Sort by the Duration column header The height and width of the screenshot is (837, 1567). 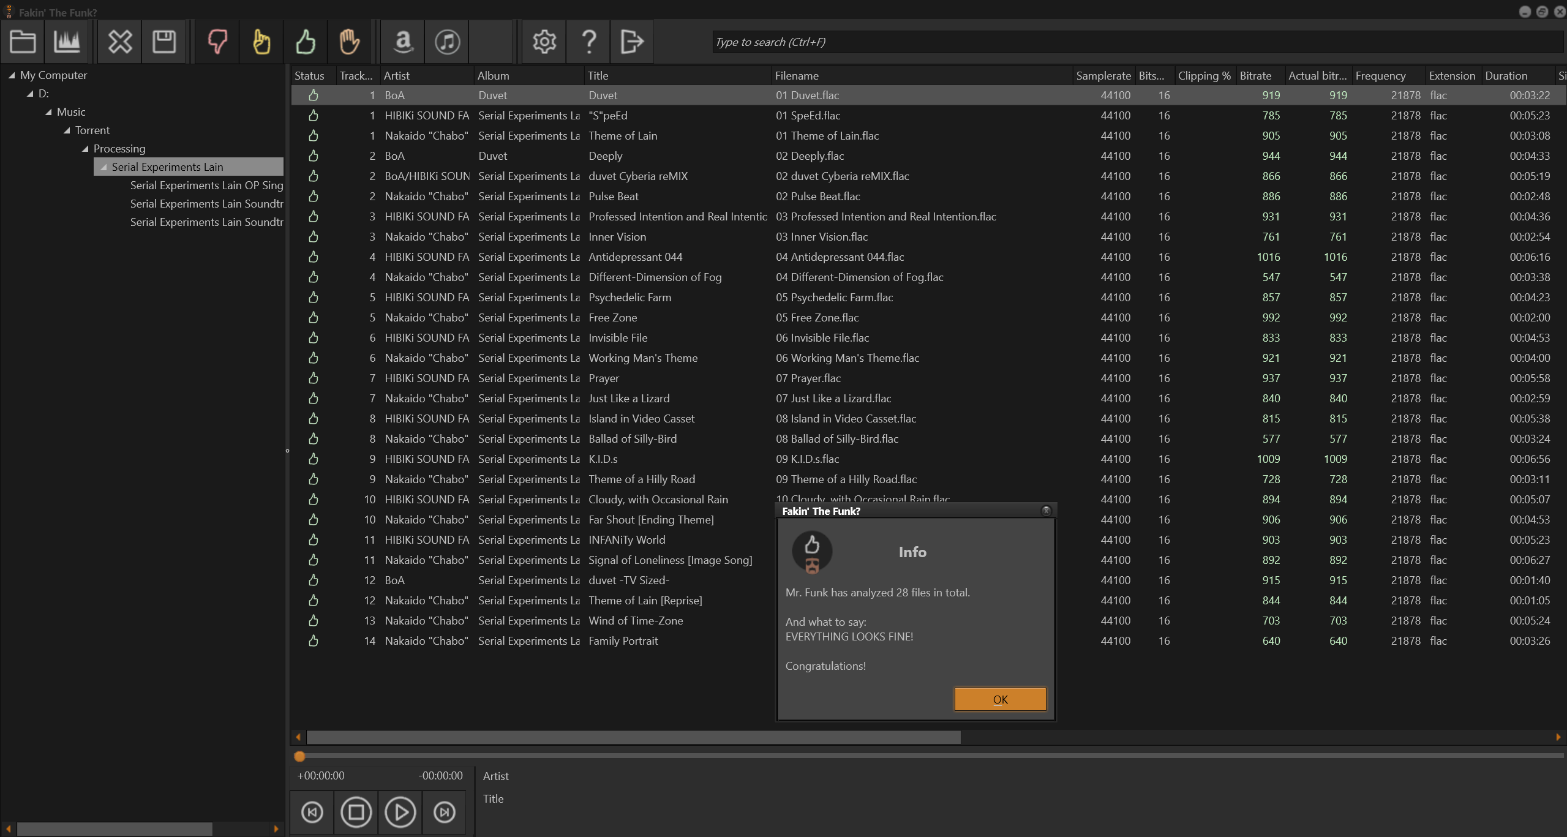[1506, 76]
